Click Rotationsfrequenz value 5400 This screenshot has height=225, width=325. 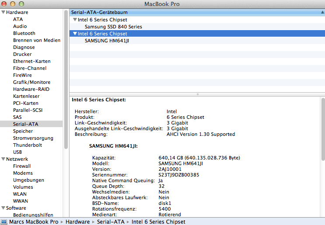165,209
